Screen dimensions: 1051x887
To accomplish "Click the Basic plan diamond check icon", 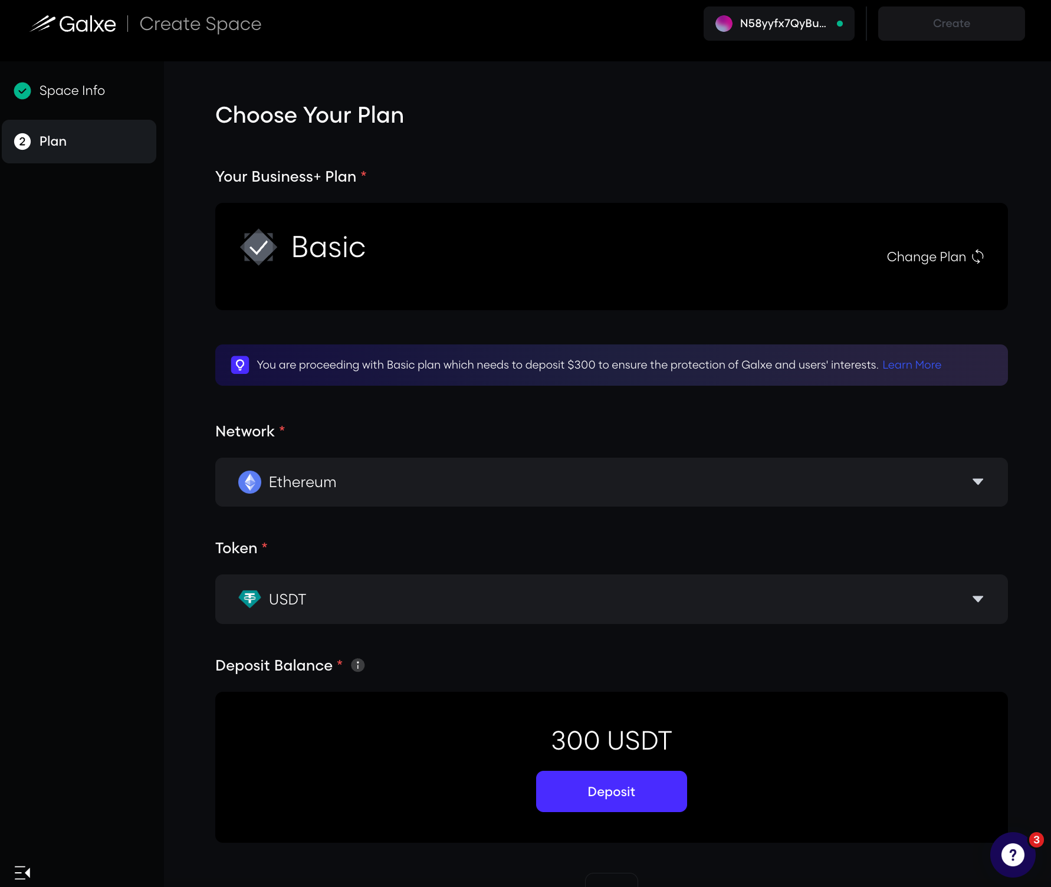I will pyautogui.click(x=258, y=247).
